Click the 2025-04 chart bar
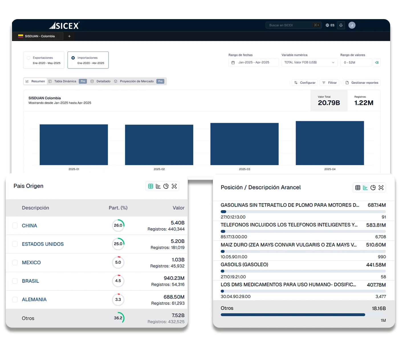This screenshot has width=399, height=351. (330, 143)
